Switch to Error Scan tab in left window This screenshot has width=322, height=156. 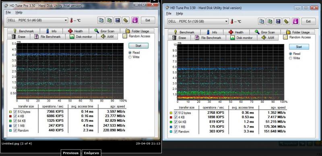point(104,31)
